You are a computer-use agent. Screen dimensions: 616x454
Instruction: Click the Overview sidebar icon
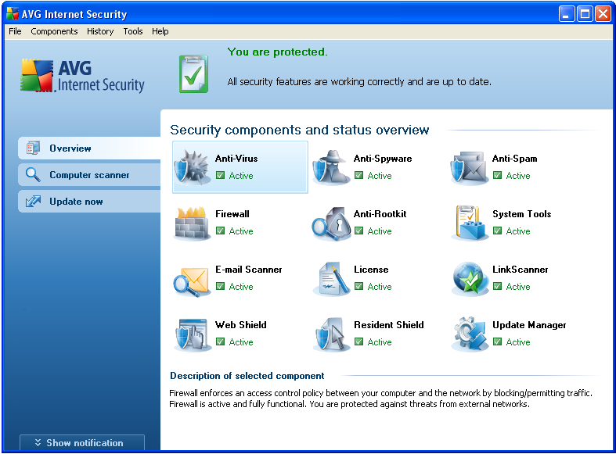coord(33,148)
